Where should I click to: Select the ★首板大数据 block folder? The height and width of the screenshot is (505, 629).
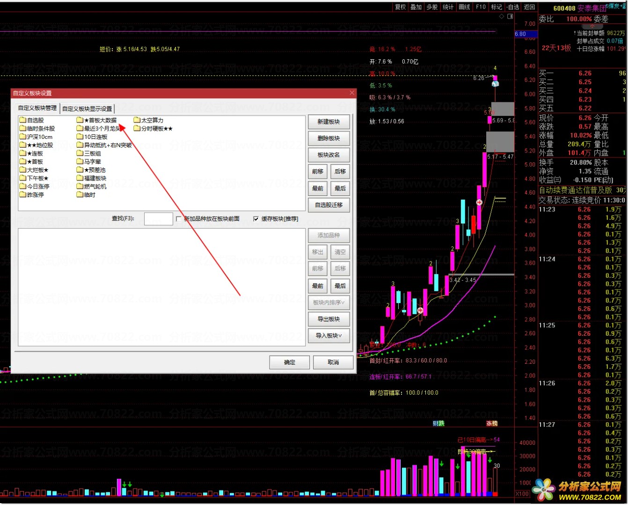pyautogui.click(x=97, y=120)
